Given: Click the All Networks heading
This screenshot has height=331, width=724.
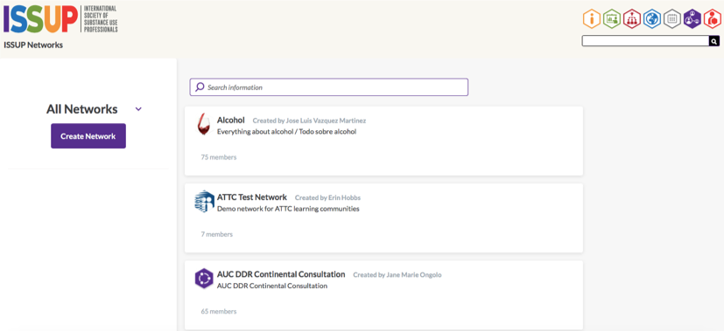Looking at the screenshot, I should pos(82,109).
